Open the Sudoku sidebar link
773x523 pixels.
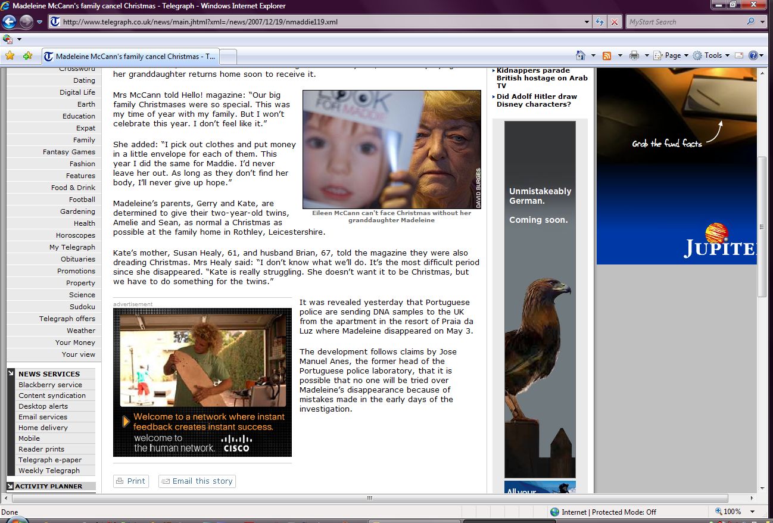pos(82,307)
